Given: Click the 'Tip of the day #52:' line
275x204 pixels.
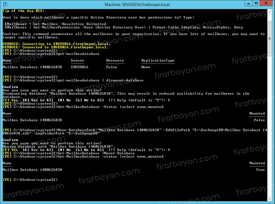Looking at the screenshot, I should coord(23,11).
